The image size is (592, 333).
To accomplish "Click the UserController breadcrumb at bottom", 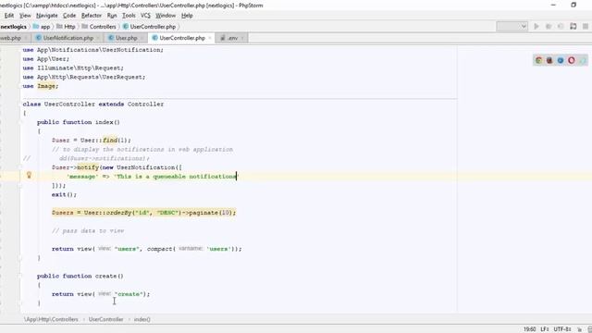I will (105, 319).
